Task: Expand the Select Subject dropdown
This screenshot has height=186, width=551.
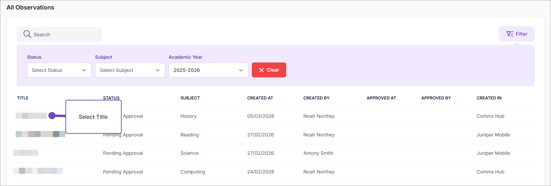Action: click(130, 70)
